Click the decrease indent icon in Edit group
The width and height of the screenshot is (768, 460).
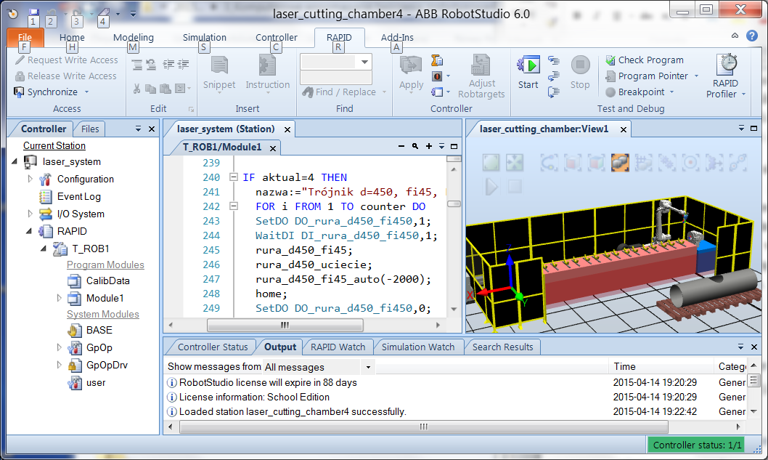[x=183, y=64]
